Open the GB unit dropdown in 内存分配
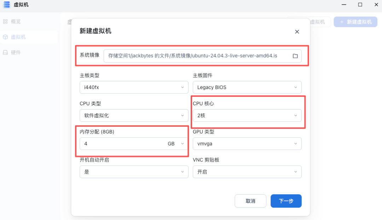This screenshot has width=382, height=220. [181, 144]
